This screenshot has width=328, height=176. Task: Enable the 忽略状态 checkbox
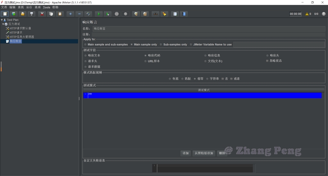(267, 61)
